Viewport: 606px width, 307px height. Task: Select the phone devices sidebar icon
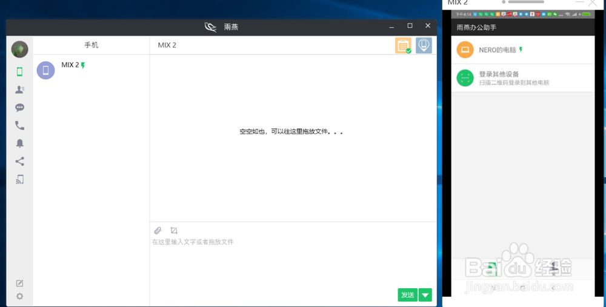point(20,71)
